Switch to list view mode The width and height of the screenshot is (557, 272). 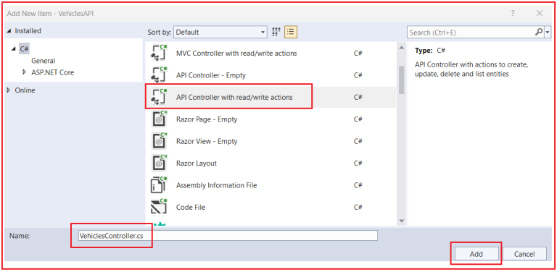(x=291, y=33)
